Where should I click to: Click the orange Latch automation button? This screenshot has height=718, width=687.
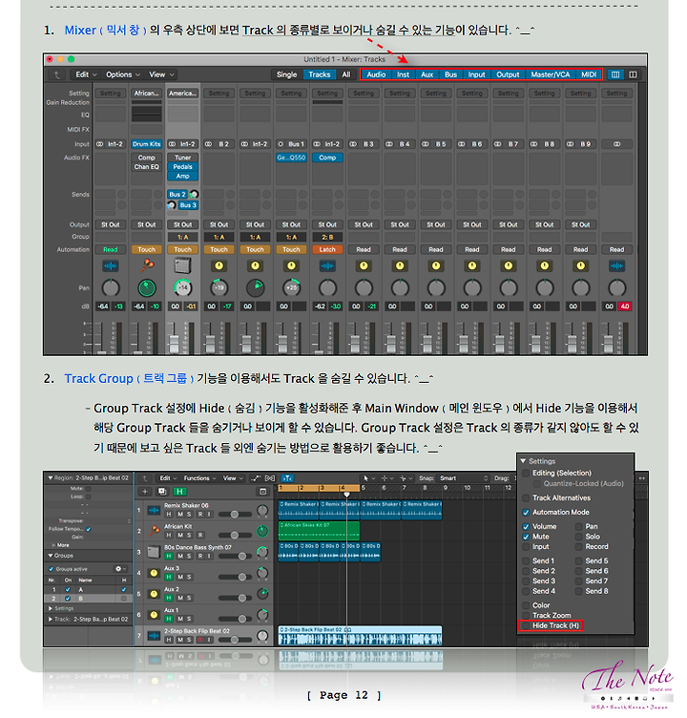(x=327, y=249)
